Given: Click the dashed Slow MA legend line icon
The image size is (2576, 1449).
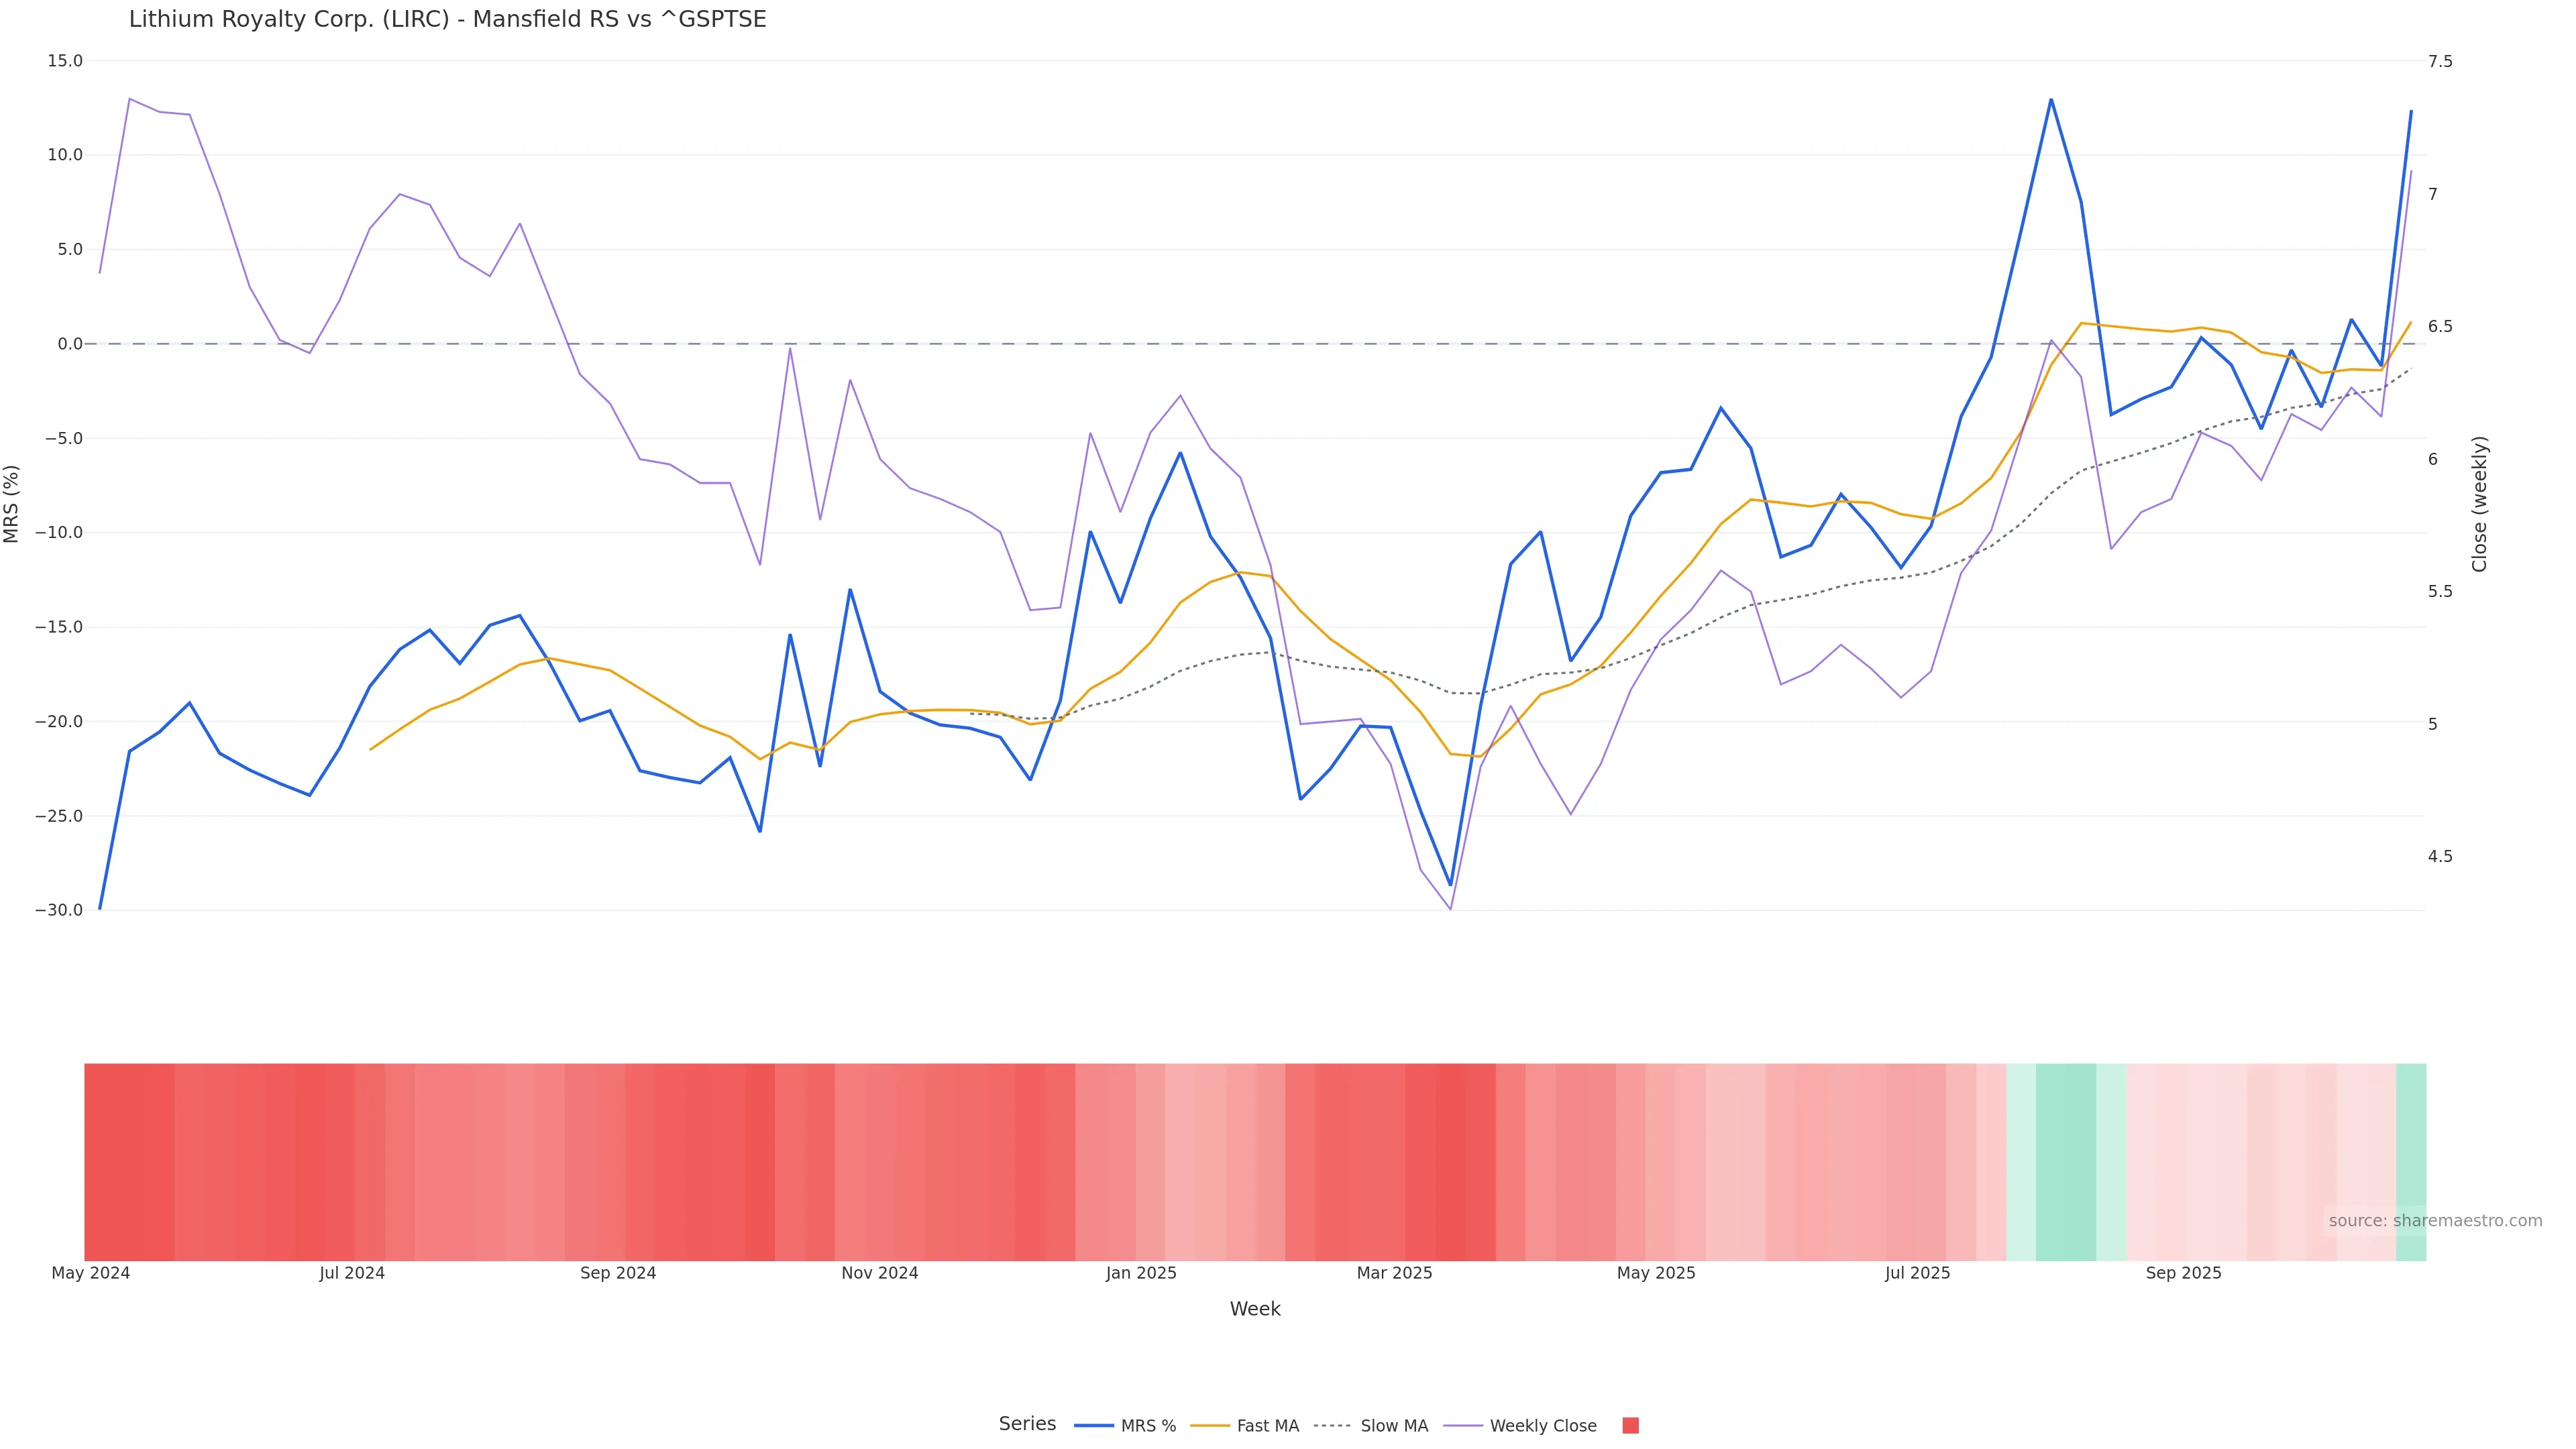Looking at the screenshot, I should pyautogui.click(x=1332, y=1426).
